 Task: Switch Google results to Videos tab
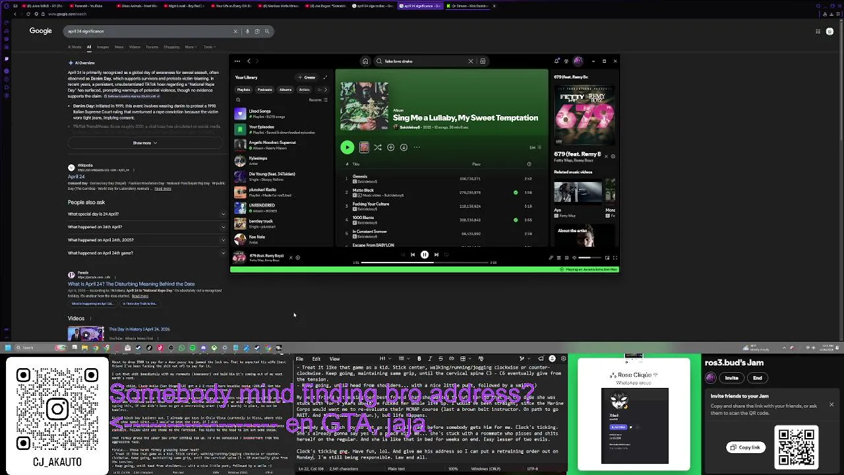click(x=135, y=47)
